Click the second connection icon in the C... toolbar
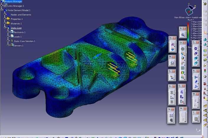The image size is (208, 138). (196, 54)
